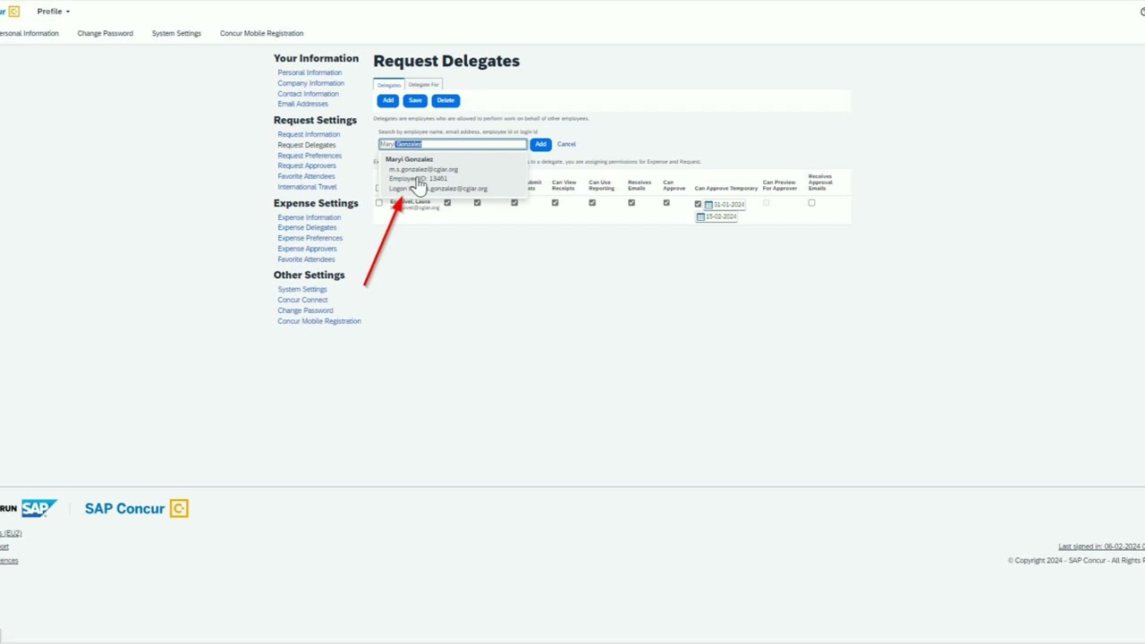Click the Save button
Screen dimensions: 1145x644
[x=415, y=100]
